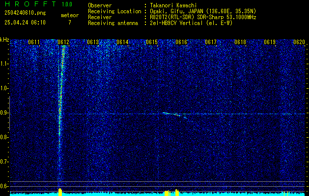Click the 0619 time marker
The image size is (309, 196).
click(x=270, y=42)
